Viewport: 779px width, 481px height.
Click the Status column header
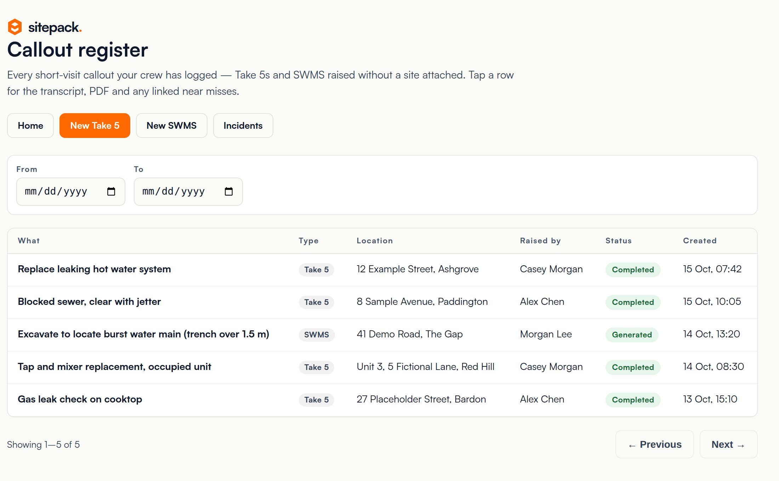619,241
